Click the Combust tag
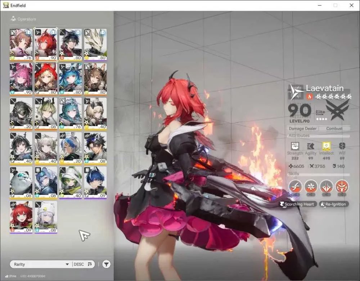Viewport: 360px width, 281px height. pos(334,129)
